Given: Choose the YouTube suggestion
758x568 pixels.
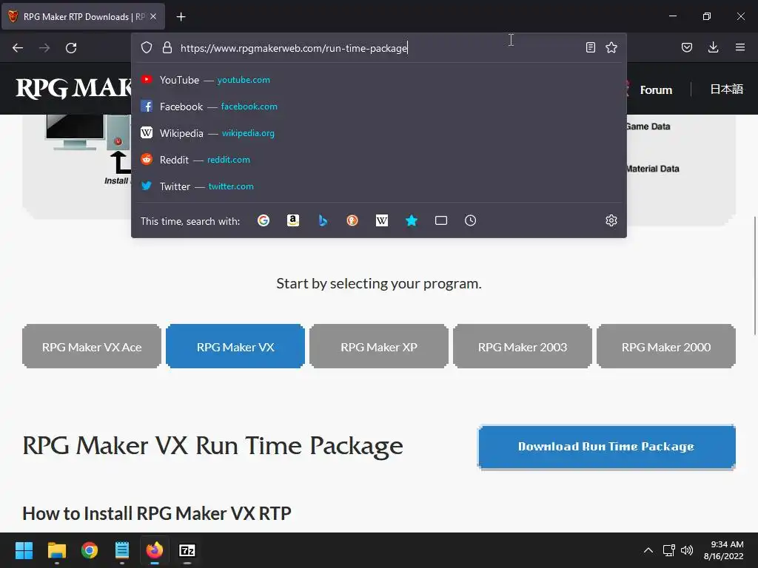Looking at the screenshot, I should tap(379, 80).
